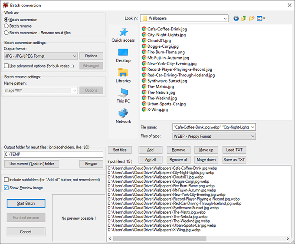Open Network location in sidebar

(123, 116)
